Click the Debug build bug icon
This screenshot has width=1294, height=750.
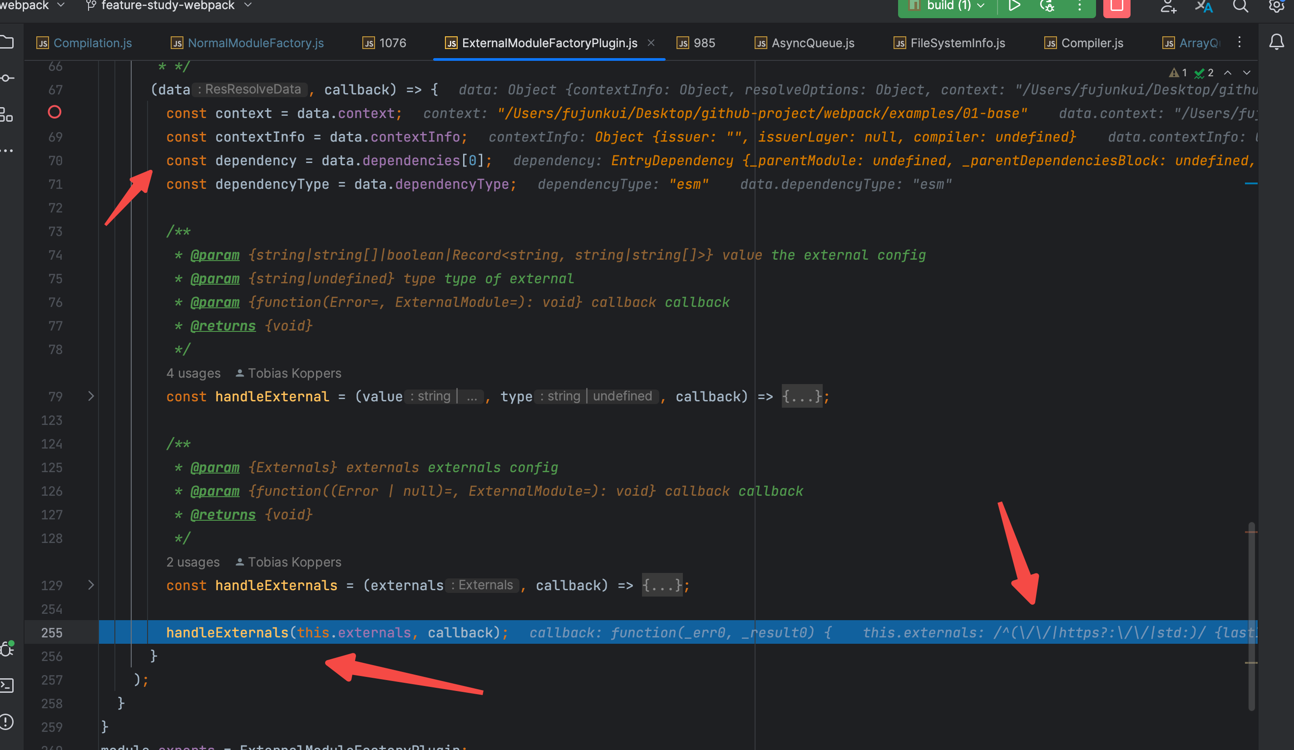coord(1047,6)
